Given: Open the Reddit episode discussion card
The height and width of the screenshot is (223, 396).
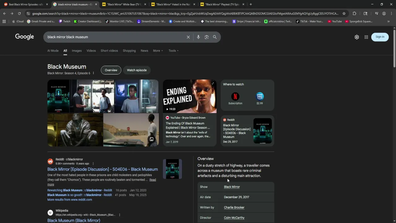Looking at the screenshot, I should point(247,131).
